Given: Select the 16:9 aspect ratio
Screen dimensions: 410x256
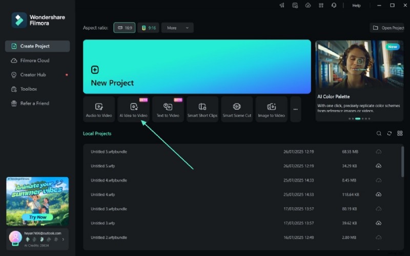Looking at the screenshot, I should [x=124, y=28].
